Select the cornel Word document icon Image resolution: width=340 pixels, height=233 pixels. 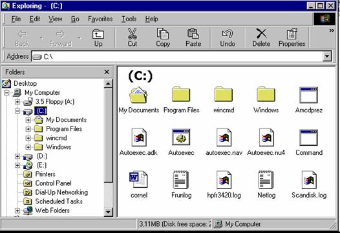click(x=138, y=179)
